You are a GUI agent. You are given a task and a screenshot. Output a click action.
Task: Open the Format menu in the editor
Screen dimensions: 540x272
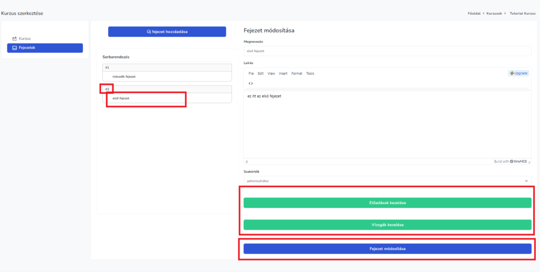pos(297,74)
